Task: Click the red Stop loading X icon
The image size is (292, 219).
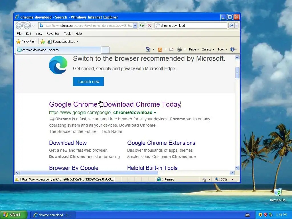Action: pyautogui.click(x=149, y=25)
